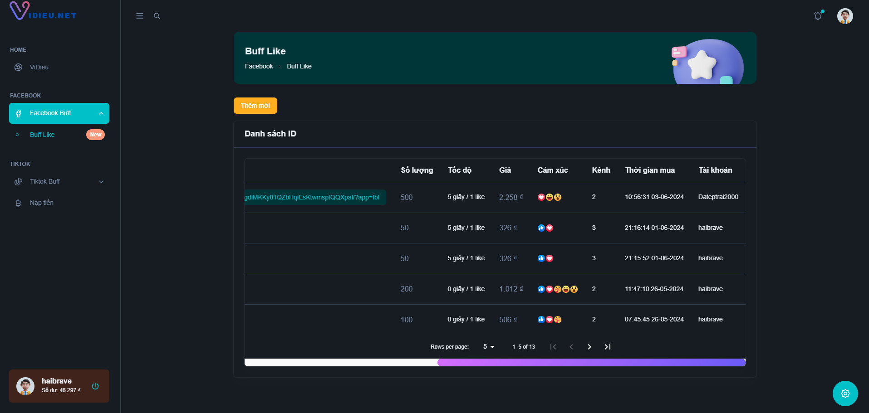This screenshot has height=413, width=869.
Task: Click the purple horizontal table scrollbar
Action: pos(591,362)
